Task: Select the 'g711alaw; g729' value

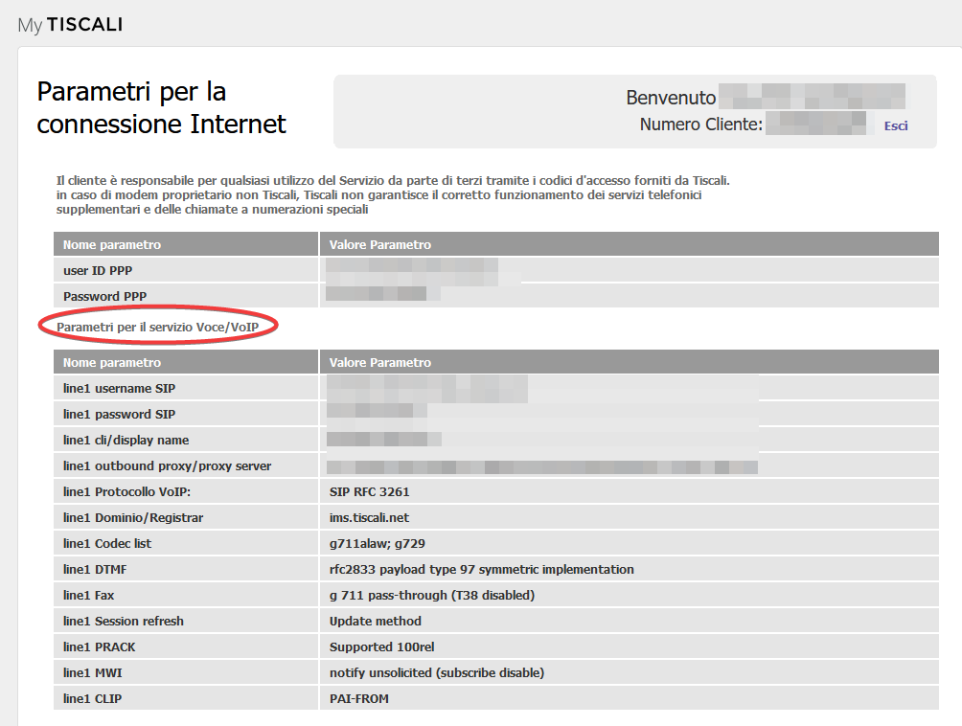Action: tap(378, 543)
